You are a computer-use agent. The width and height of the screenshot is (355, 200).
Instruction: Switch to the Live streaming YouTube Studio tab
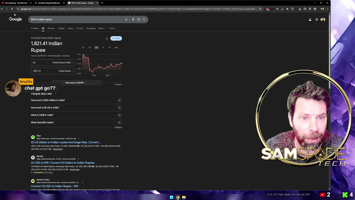pyautogui.click(x=16, y=3)
